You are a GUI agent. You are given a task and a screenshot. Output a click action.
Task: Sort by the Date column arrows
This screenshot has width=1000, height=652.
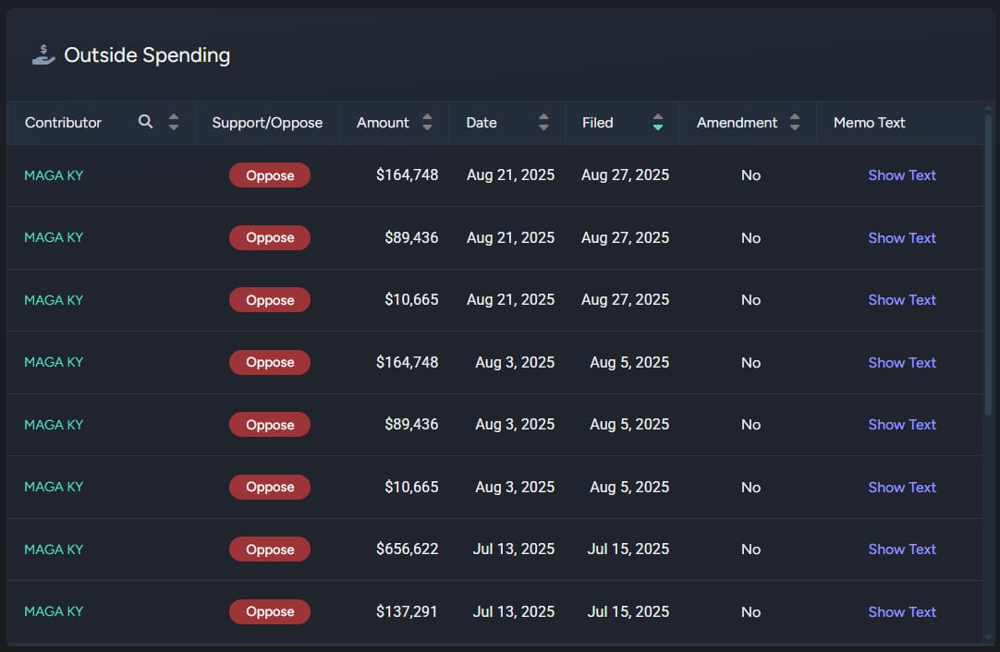(x=543, y=123)
